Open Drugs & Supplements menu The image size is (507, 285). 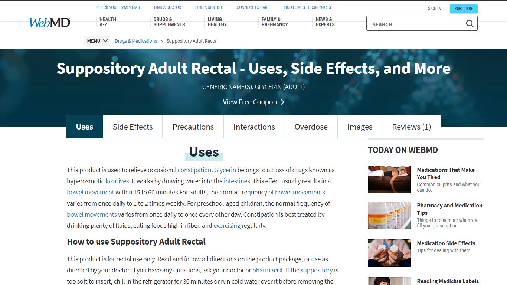tap(169, 22)
